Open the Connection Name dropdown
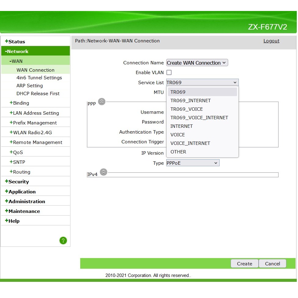This screenshot has height=298, width=298. (197, 63)
